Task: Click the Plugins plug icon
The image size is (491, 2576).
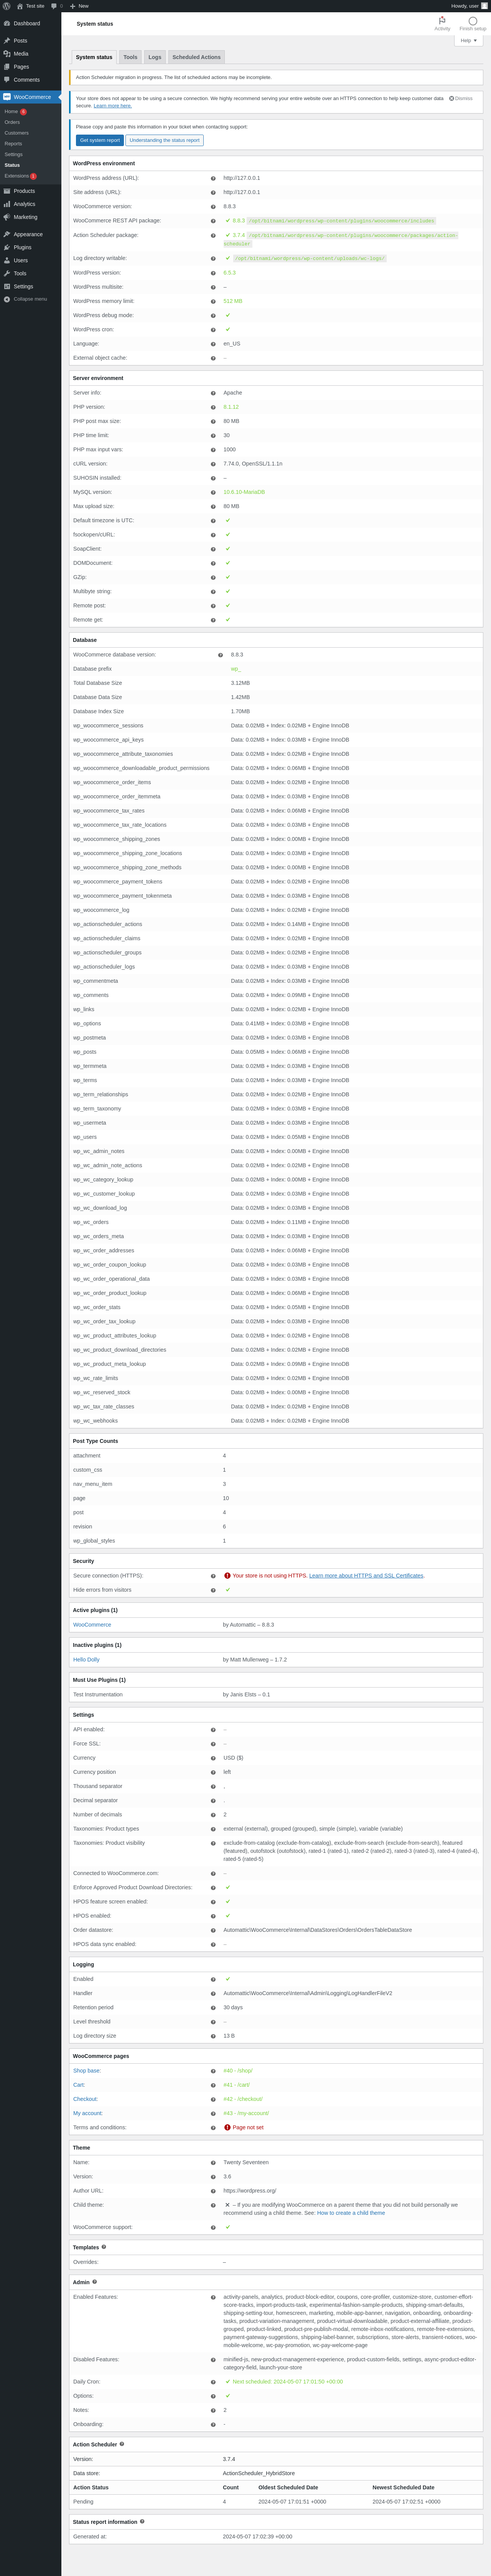Action: pos(7,247)
